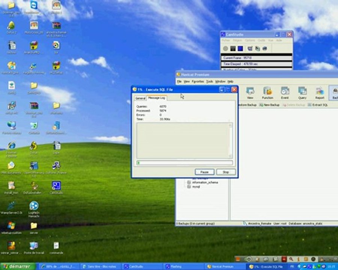The width and height of the screenshot is (338, 270).
Task: Click Extract SQL in Navicat
Action: pyautogui.click(x=318, y=105)
